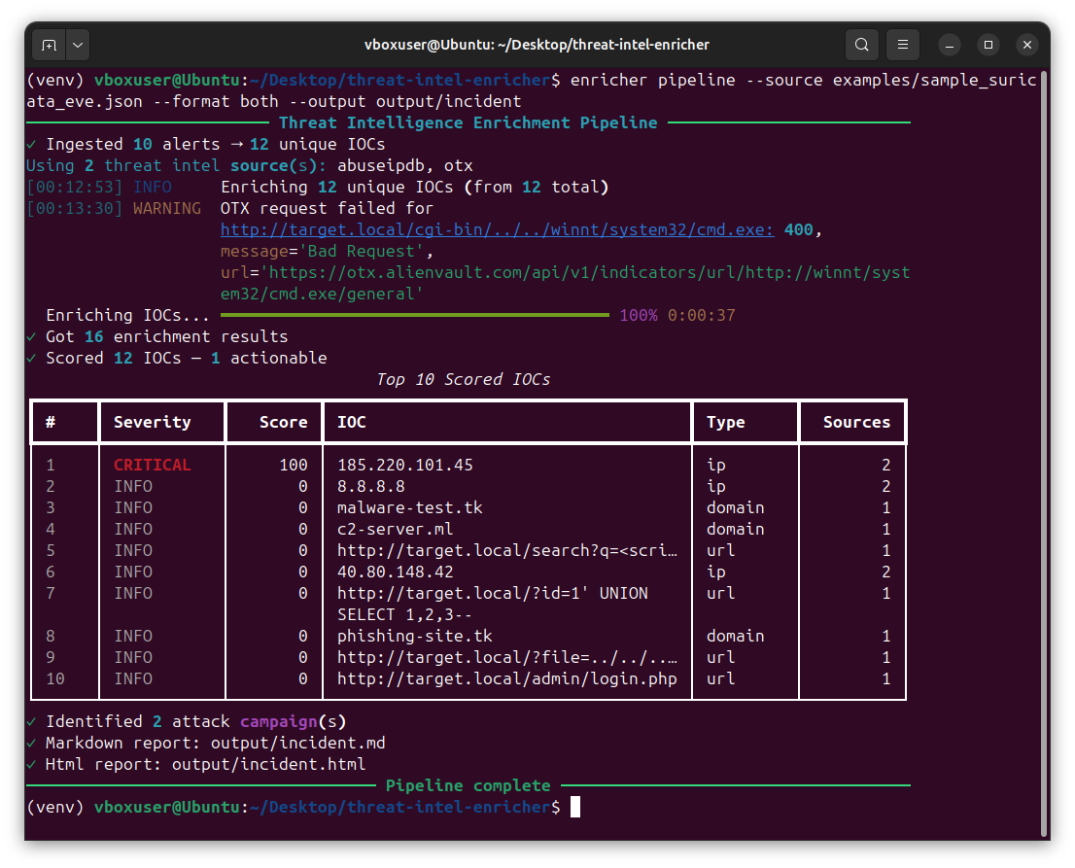Select the malware-test.tk domain entry
The image size is (1075, 868).
(410, 507)
